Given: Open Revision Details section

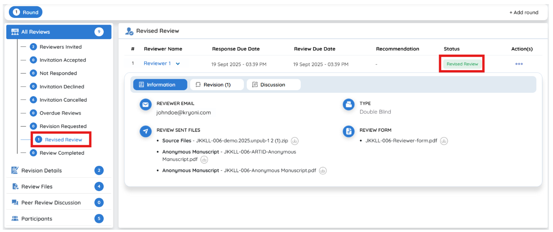Looking at the screenshot, I should [59, 170].
